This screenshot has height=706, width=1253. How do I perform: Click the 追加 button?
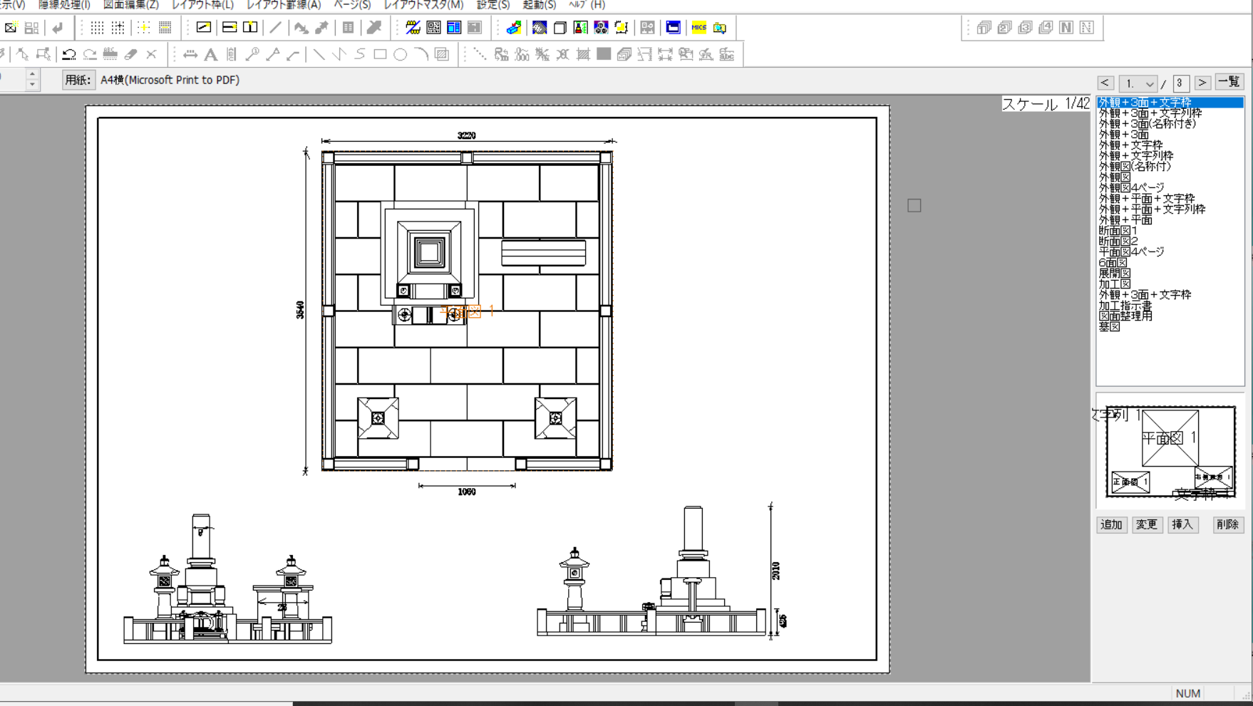[x=1111, y=524]
